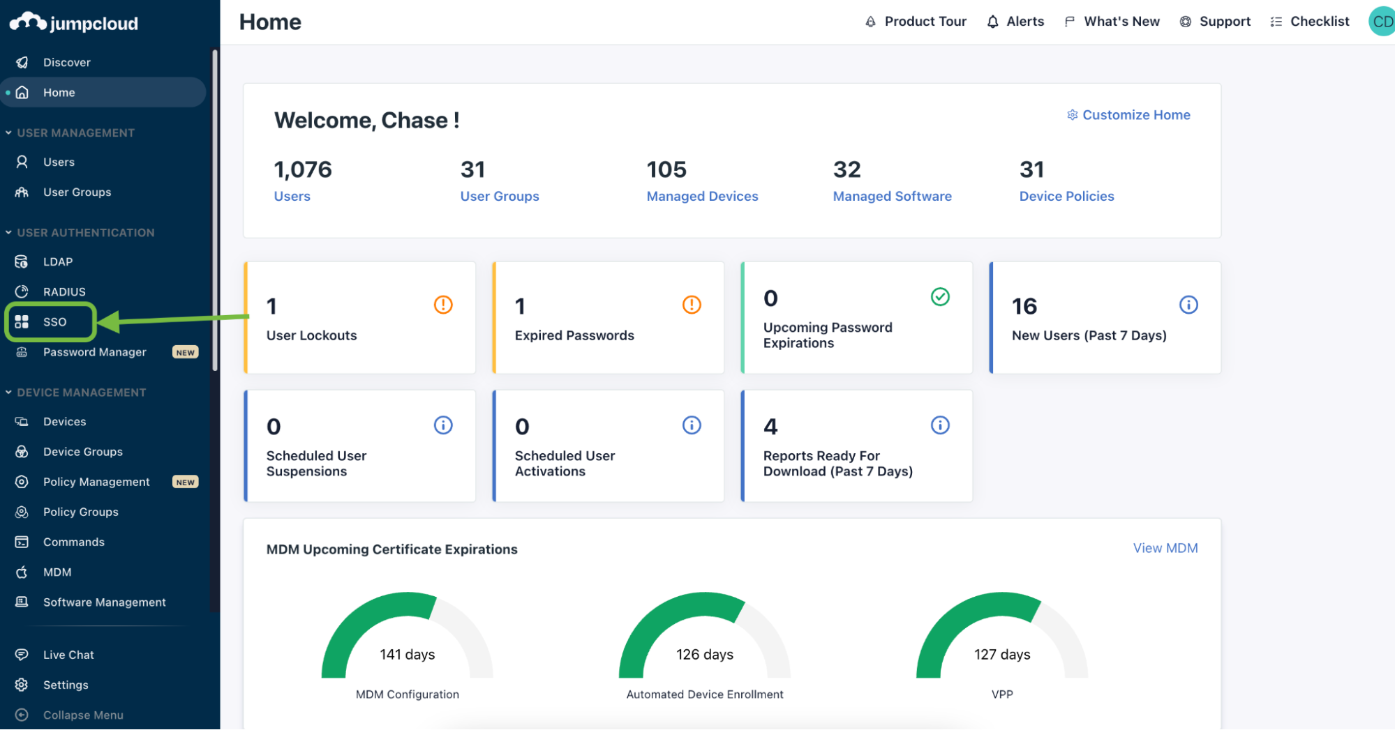Click the Policy Management icon
1395x730 pixels.
[22, 481]
